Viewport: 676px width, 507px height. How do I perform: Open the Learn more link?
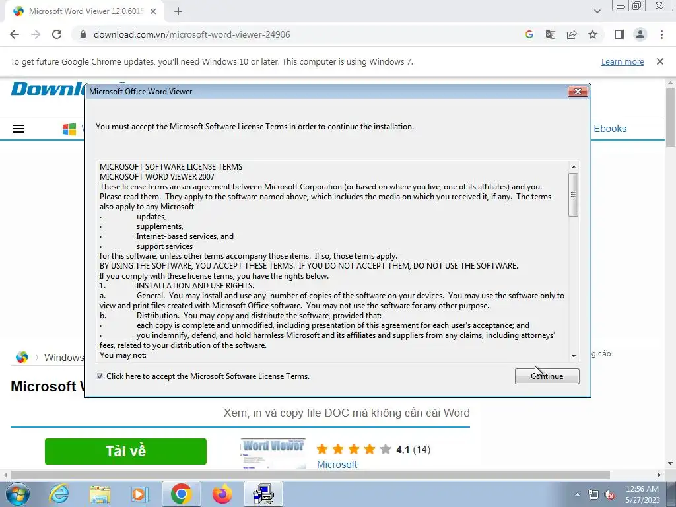[623, 62]
